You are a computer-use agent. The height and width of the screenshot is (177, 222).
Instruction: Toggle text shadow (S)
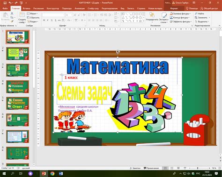(55, 21)
